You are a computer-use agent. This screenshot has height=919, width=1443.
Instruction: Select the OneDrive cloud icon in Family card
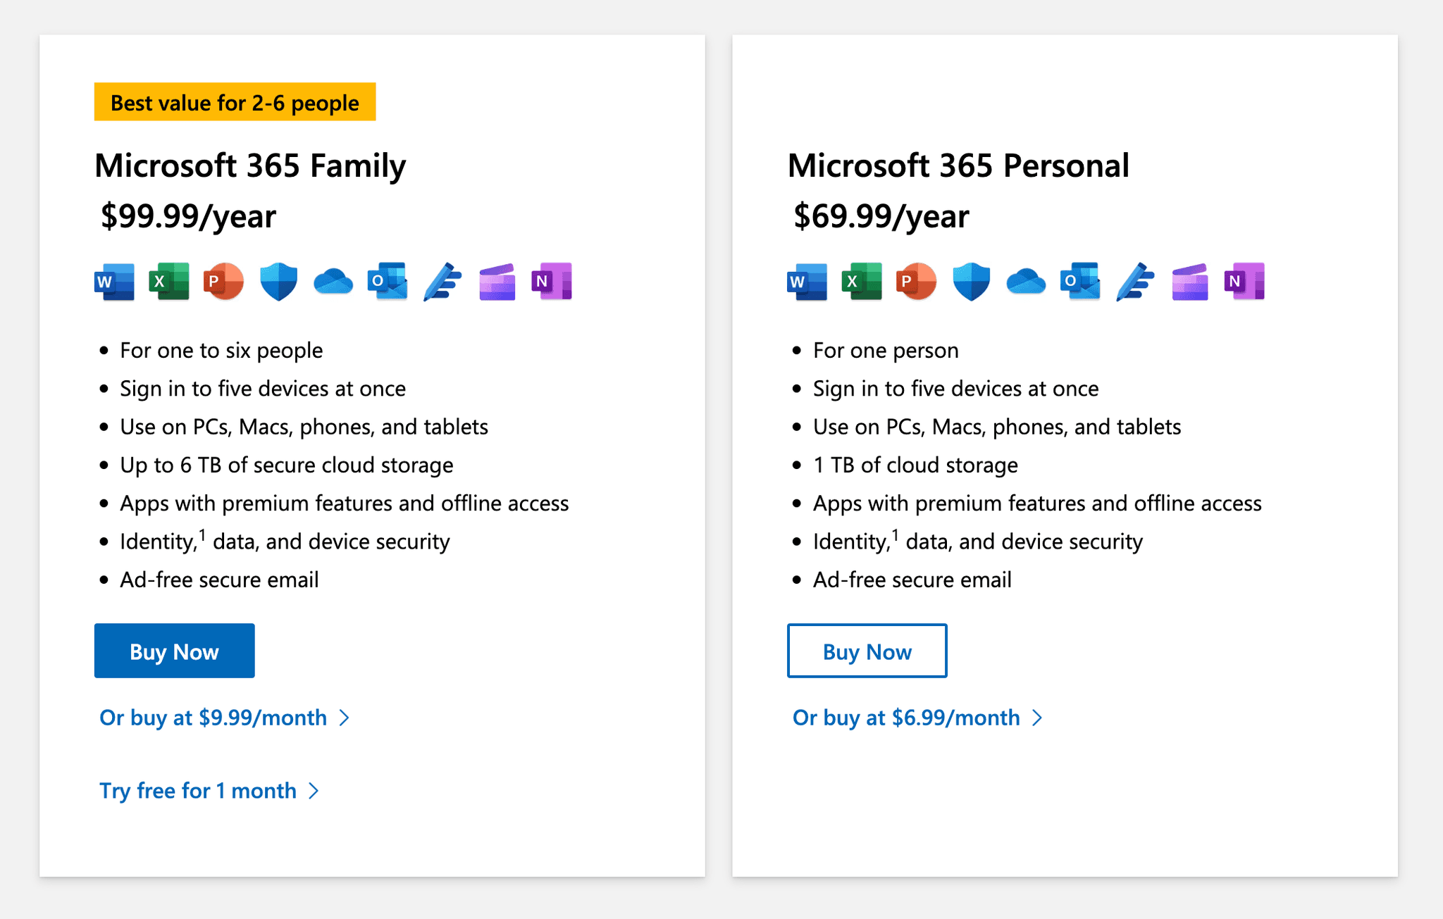click(x=333, y=282)
